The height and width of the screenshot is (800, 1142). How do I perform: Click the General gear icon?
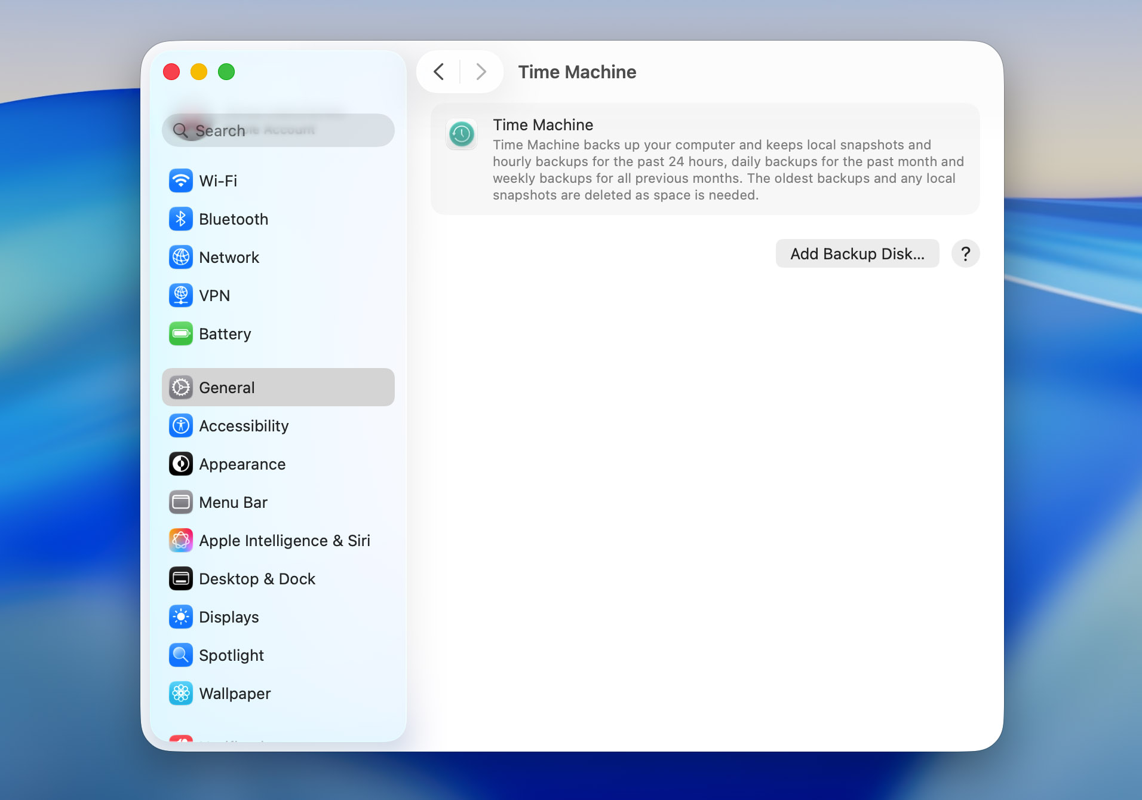tap(181, 387)
